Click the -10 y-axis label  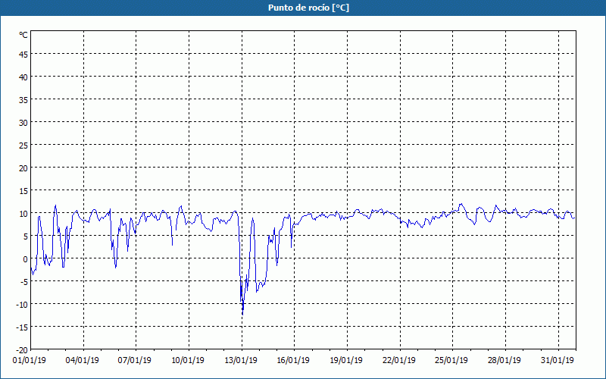(x=22, y=305)
